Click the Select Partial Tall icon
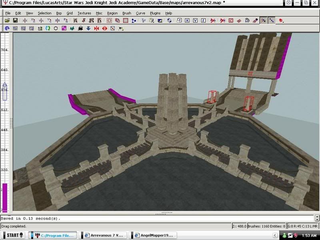 tap(92, 20)
